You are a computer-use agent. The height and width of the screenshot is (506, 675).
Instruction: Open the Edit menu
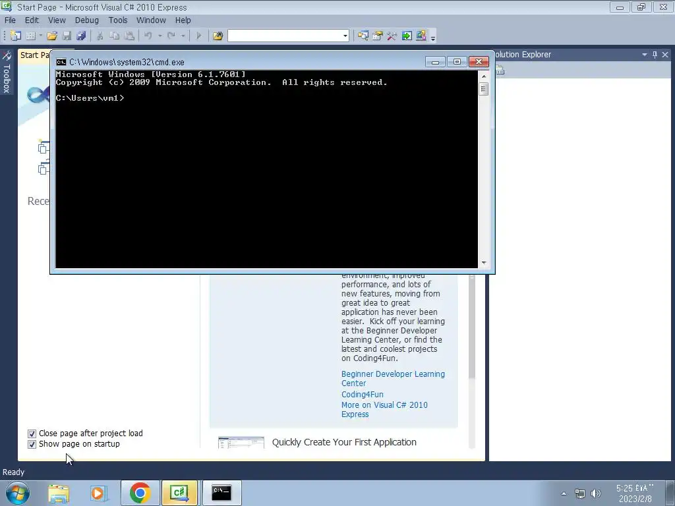[x=32, y=20]
